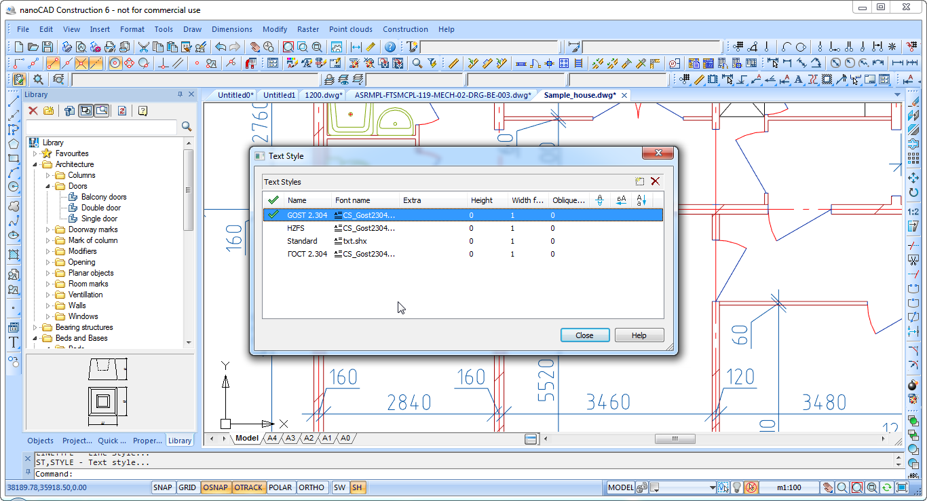Click the Undo arrow icon
The width and height of the screenshot is (927, 501).
(x=221, y=47)
